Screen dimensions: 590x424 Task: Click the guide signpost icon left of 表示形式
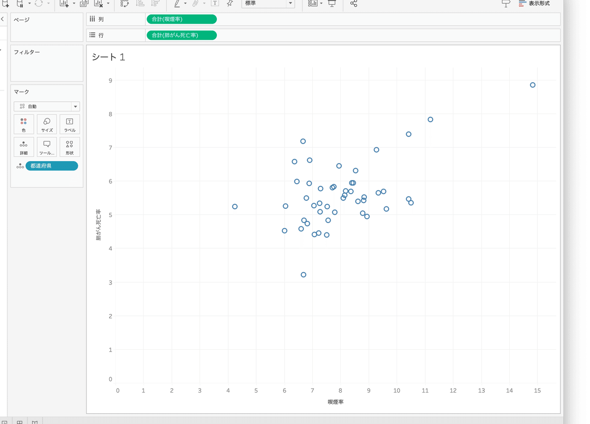click(506, 3)
